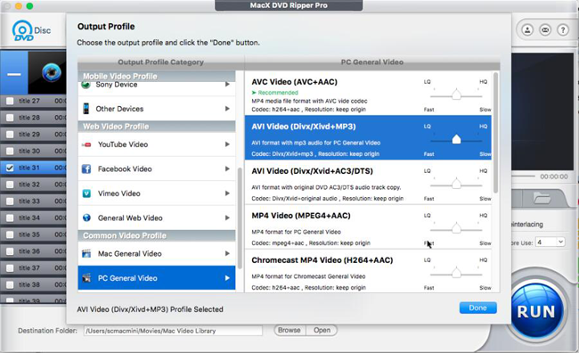This screenshot has height=353, width=579.
Task: Click the category list scrollbar
Action: click(x=240, y=218)
